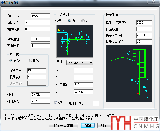Click the 梯子平台数据 button

(63, 125)
